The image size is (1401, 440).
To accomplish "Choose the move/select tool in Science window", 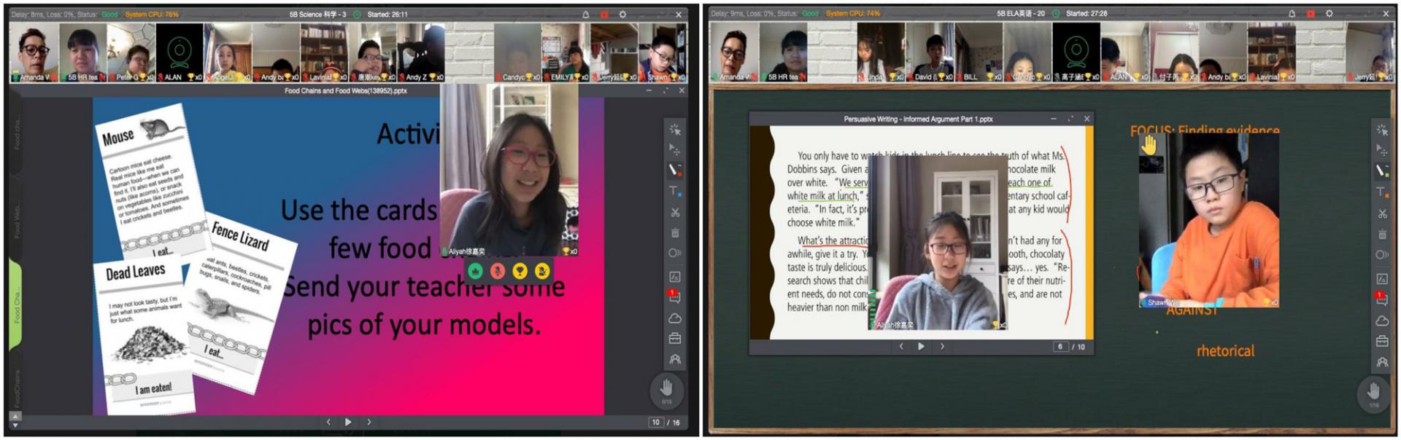I will [x=675, y=150].
